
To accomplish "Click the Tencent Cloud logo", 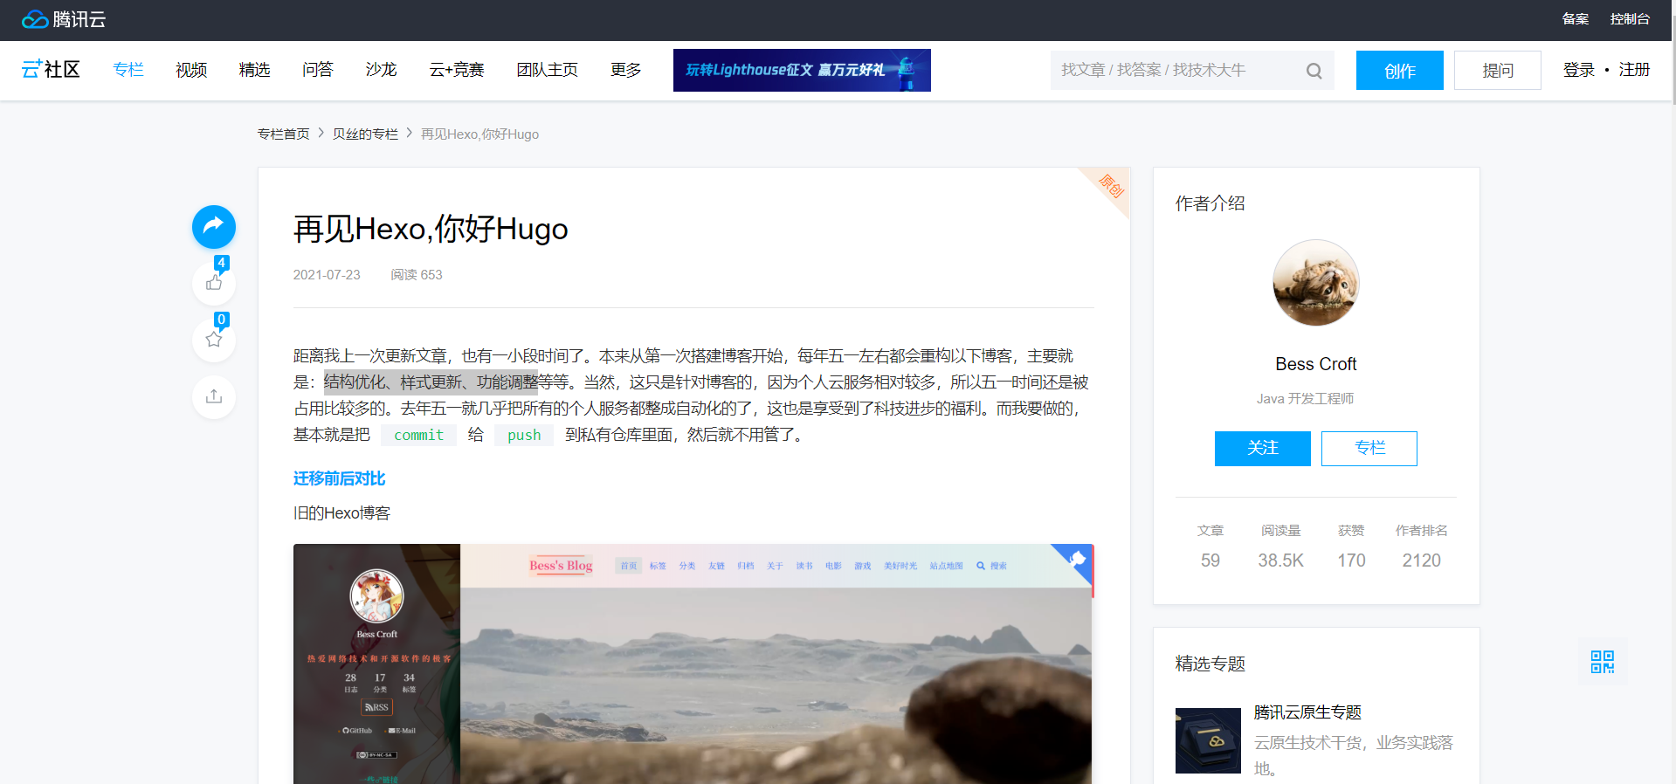I will [64, 19].
